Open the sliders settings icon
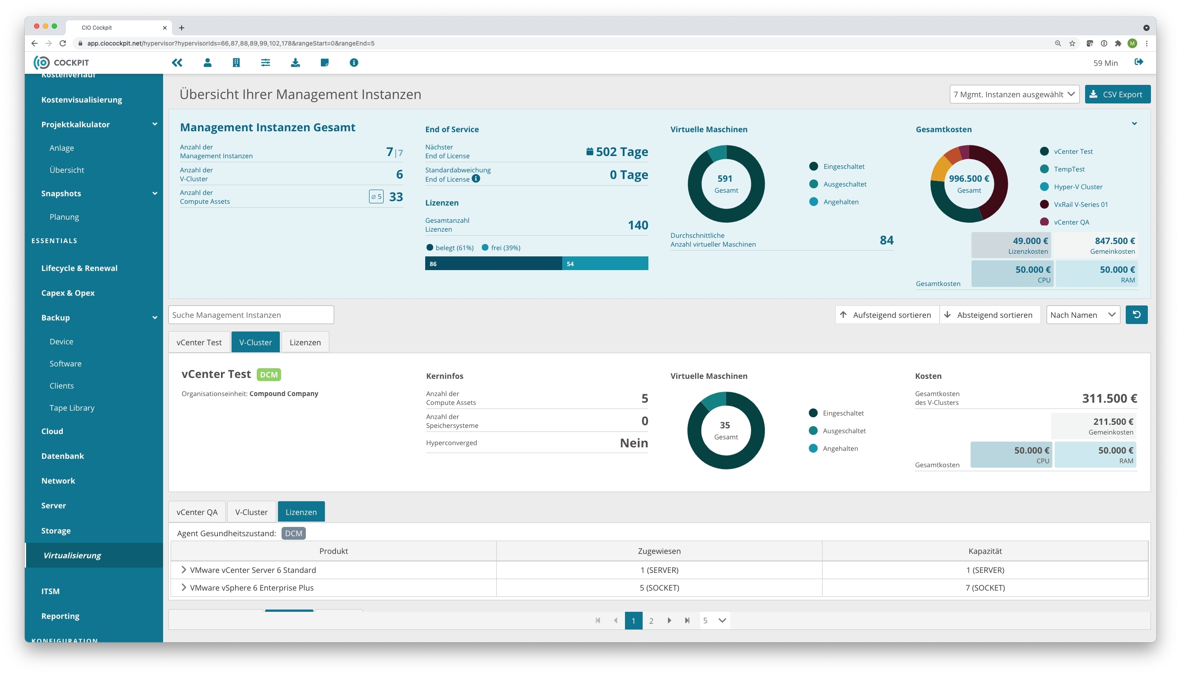 [x=265, y=63]
